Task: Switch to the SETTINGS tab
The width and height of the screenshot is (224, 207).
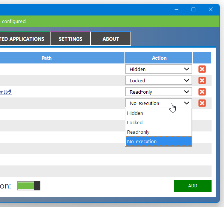Action: point(71,39)
